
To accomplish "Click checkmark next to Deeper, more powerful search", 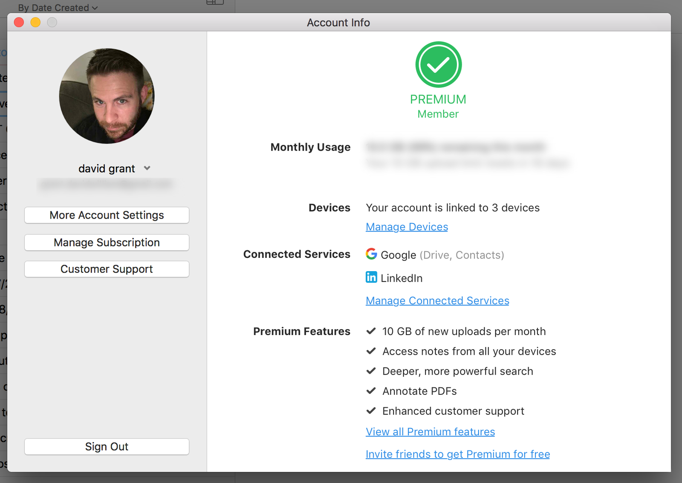I will point(371,371).
